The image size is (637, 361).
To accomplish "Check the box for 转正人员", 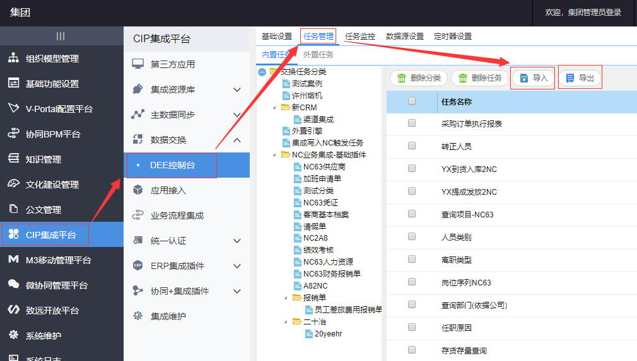I will [x=412, y=145].
